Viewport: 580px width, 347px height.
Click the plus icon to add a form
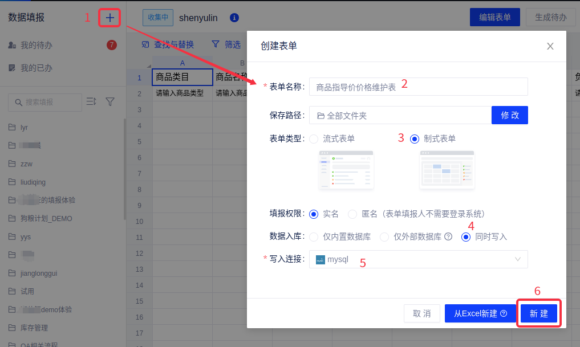[x=109, y=18]
